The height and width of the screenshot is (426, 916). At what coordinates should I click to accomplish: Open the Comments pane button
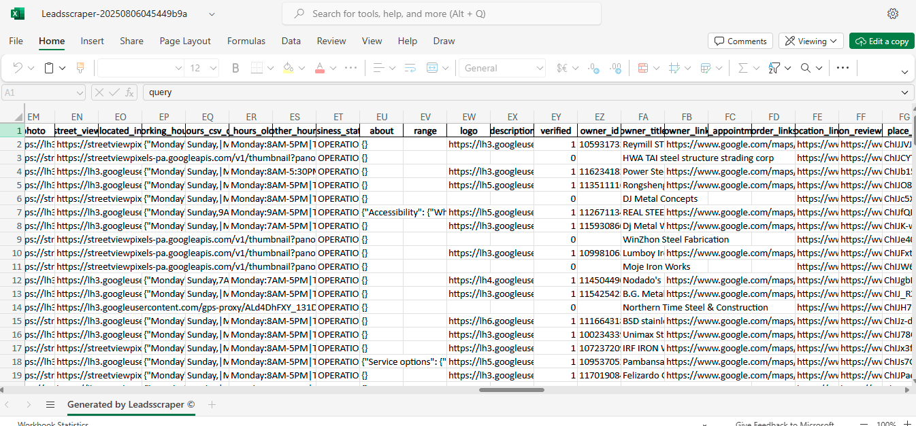pos(740,41)
